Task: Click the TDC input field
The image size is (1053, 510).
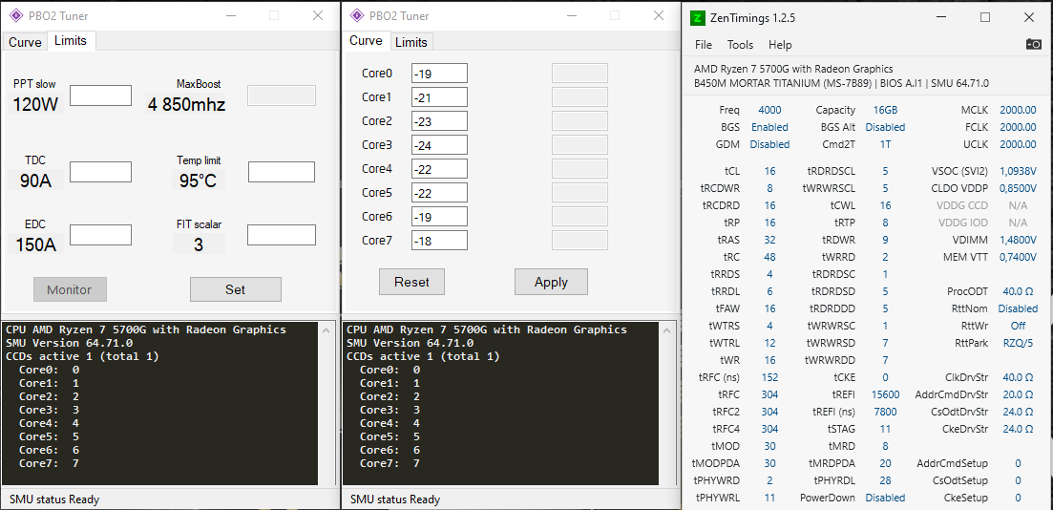Action: pyautogui.click(x=101, y=171)
